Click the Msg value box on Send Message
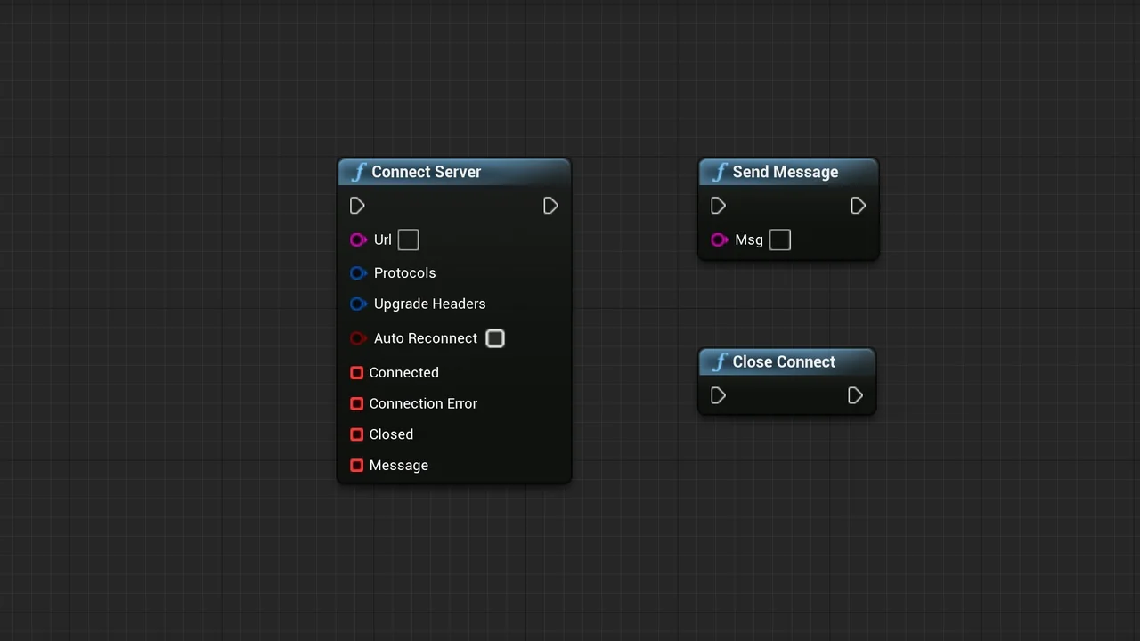This screenshot has width=1140, height=641. tap(779, 239)
